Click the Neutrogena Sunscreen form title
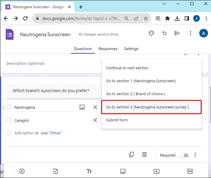The width and height of the screenshot is (211, 178). (45, 35)
